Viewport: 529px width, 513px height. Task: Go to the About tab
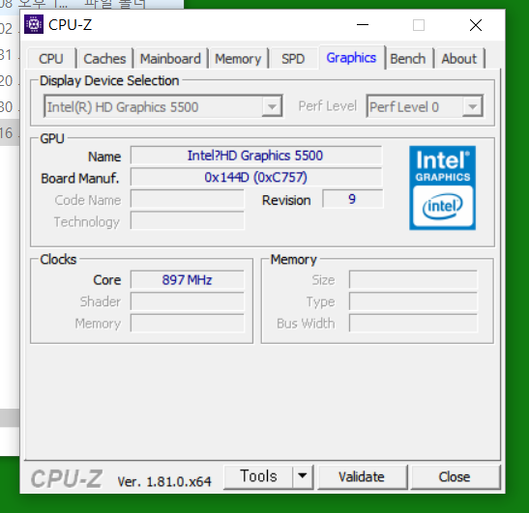459,59
